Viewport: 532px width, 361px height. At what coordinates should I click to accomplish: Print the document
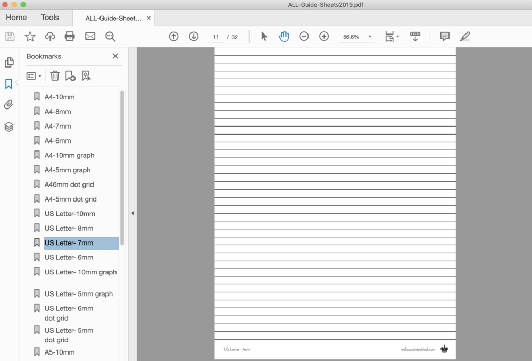pyautogui.click(x=70, y=36)
